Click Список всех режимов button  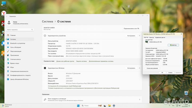tap(152, 68)
